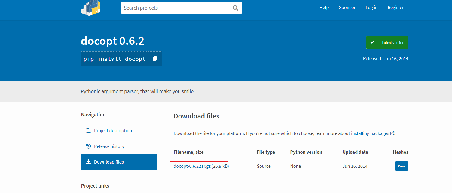Image resolution: width=452 pixels, height=193 pixels.
Task: Click the 'Download files' section heading
Action: point(197,116)
